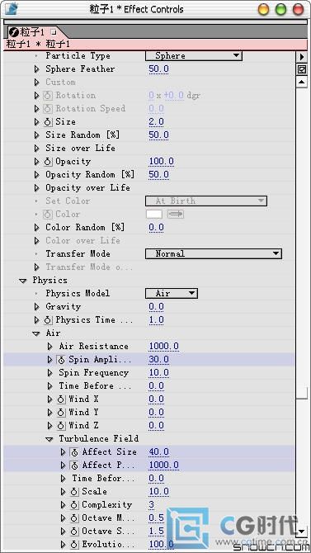Screen dimensions: 311x553
Task: Click the small square button on 粒子1 tab
Action: pos(54,32)
